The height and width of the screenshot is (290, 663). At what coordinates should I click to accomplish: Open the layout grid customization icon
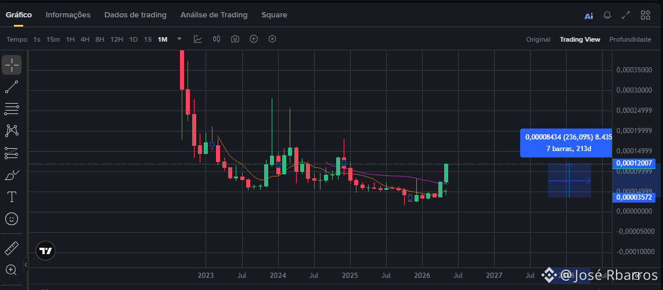[645, 15]
